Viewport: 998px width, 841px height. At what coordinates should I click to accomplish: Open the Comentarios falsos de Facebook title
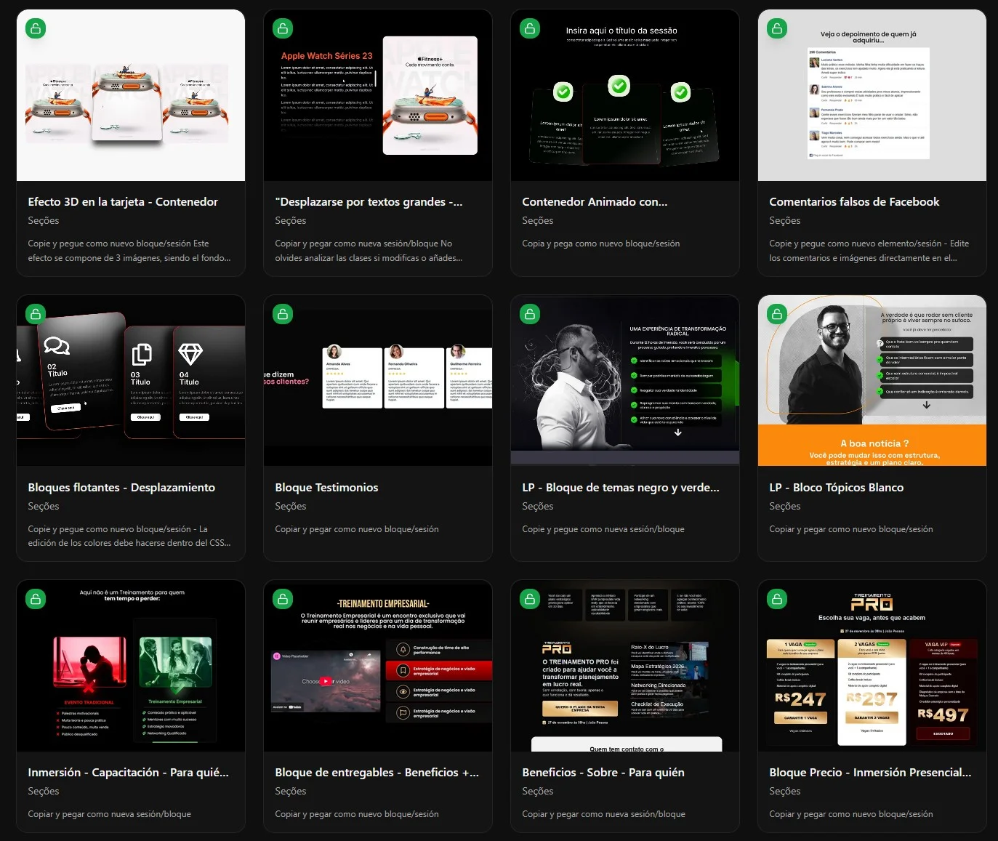tap(854, 202)
